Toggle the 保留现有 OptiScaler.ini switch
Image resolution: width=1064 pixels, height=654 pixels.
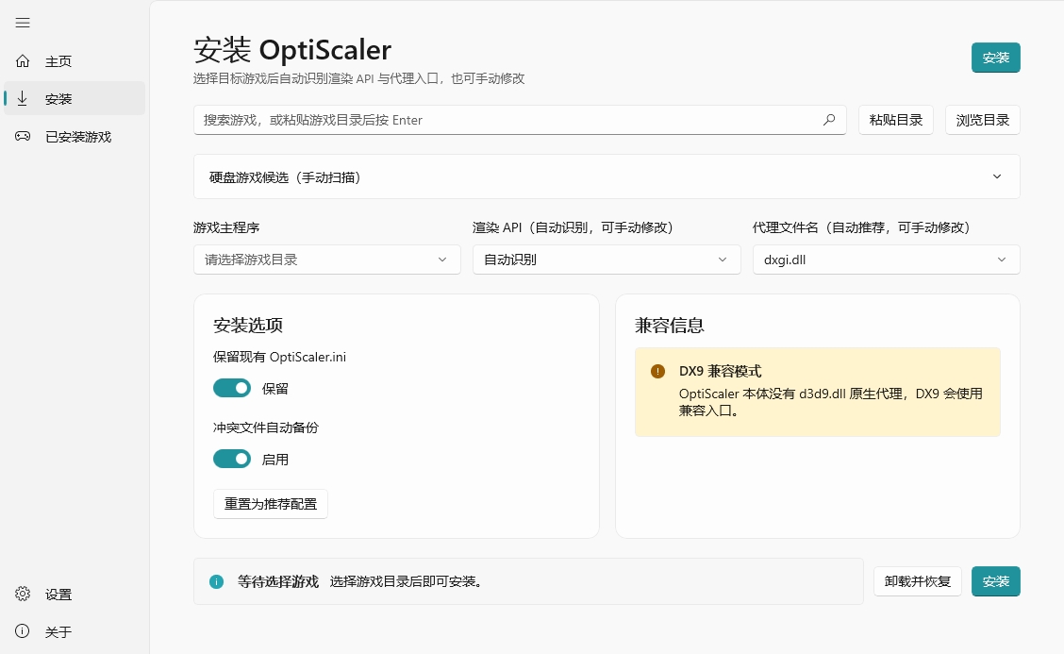point(232,389)
